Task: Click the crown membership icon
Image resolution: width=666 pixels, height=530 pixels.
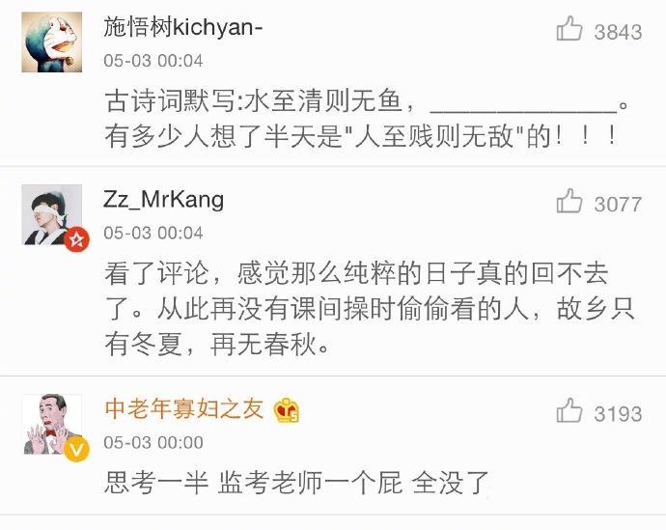Action: click(x=287, y=410)
